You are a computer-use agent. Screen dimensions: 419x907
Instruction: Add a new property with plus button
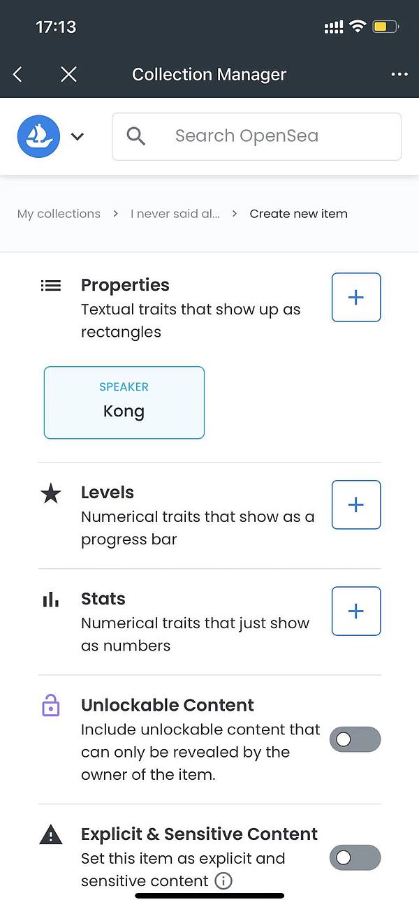pyautogui.click(x=355, y=298)
